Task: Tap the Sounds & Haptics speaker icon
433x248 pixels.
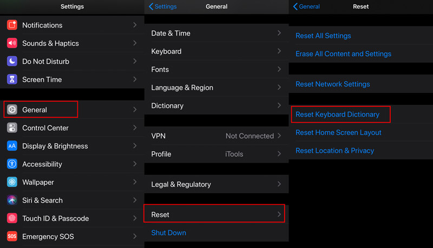Action: [x=12, y=43]
